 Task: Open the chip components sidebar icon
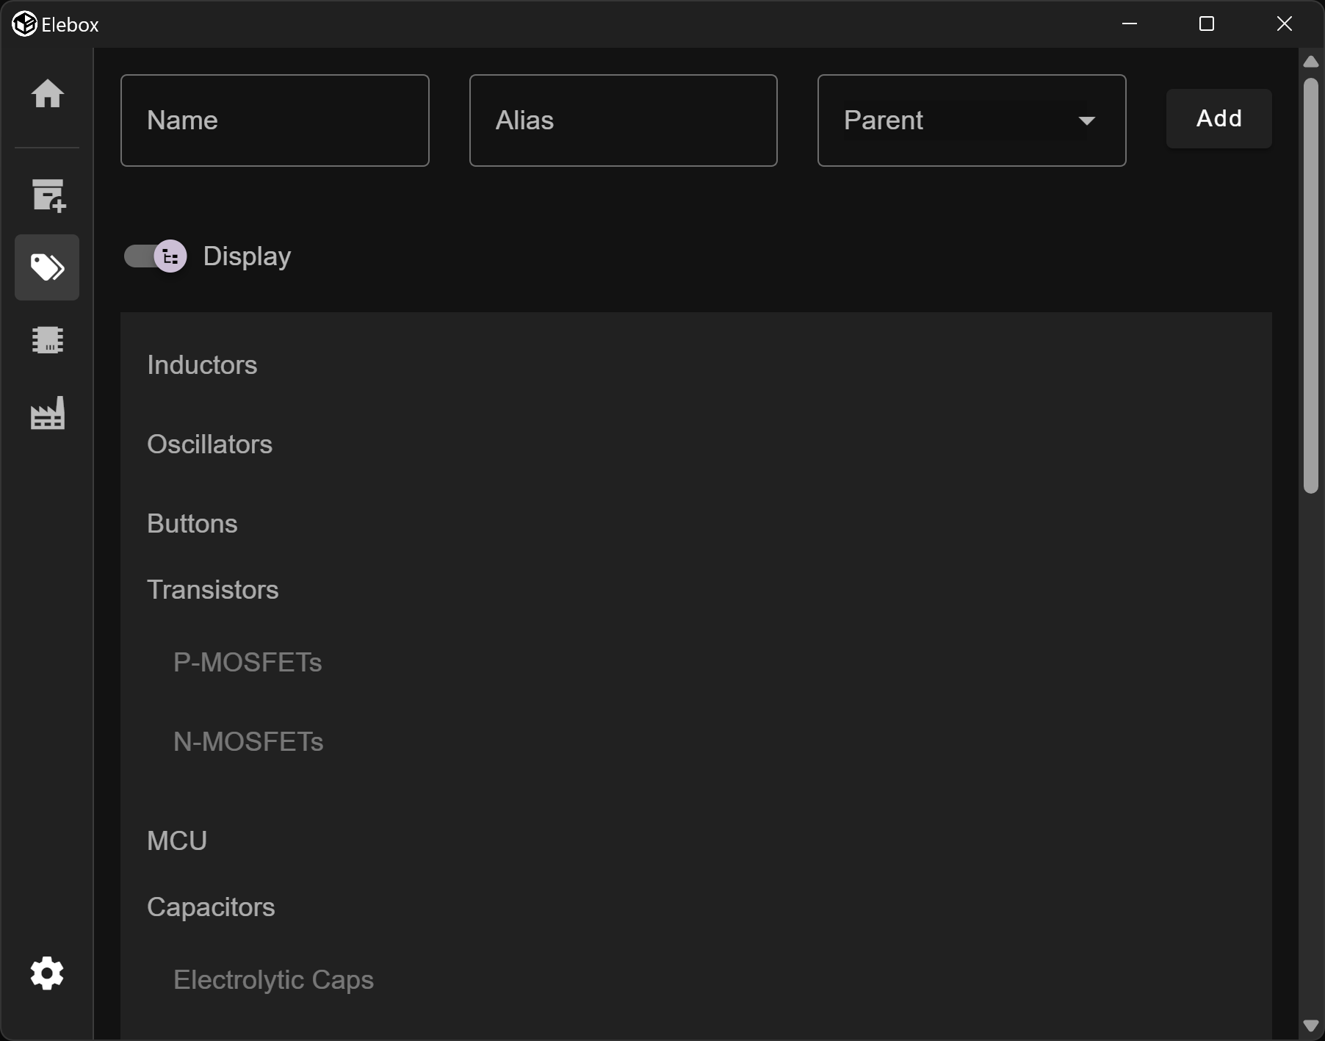tap(47, 339)
